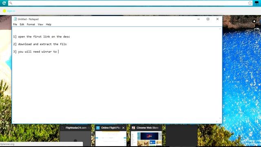The image size is (261, 147).
Task: Click the "Untitled - Notepad" title text
Action: (x=28, y=19)
